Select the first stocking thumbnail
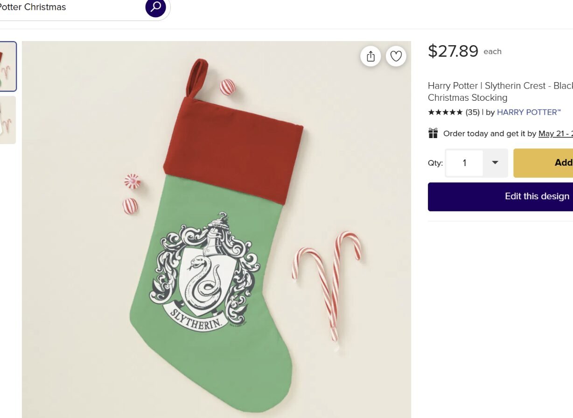Image resolution: width=573 pixels, height=418 pixels. coord(8,66)
